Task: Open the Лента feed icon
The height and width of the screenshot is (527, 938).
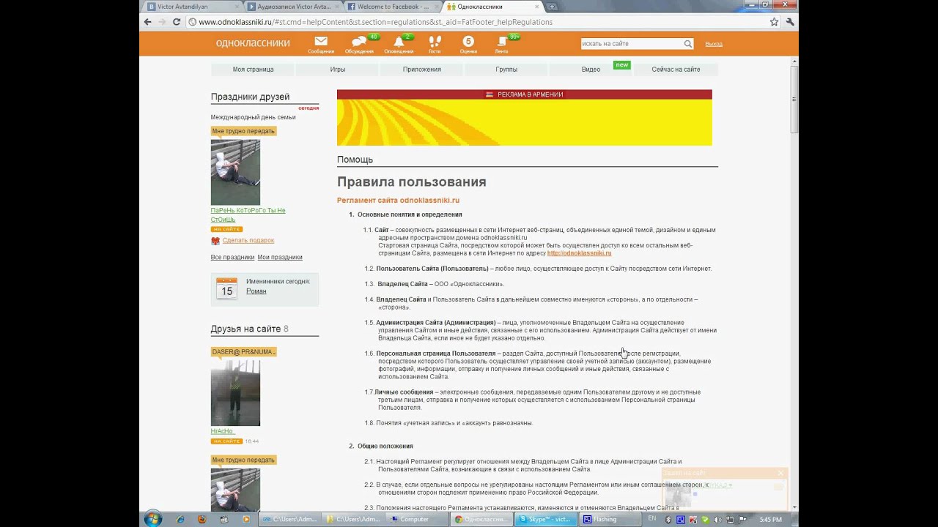Action: tap(502, 42)
